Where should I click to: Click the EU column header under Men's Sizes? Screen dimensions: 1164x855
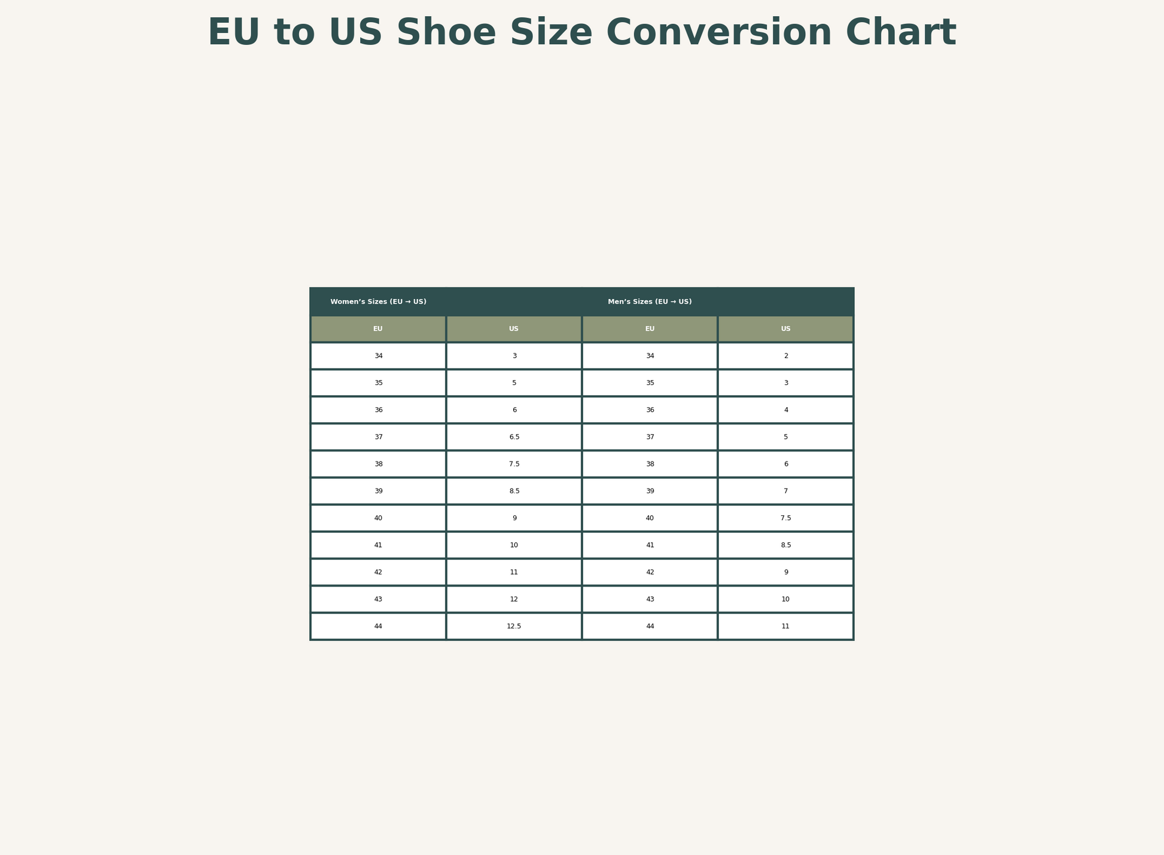pos(650,329)
